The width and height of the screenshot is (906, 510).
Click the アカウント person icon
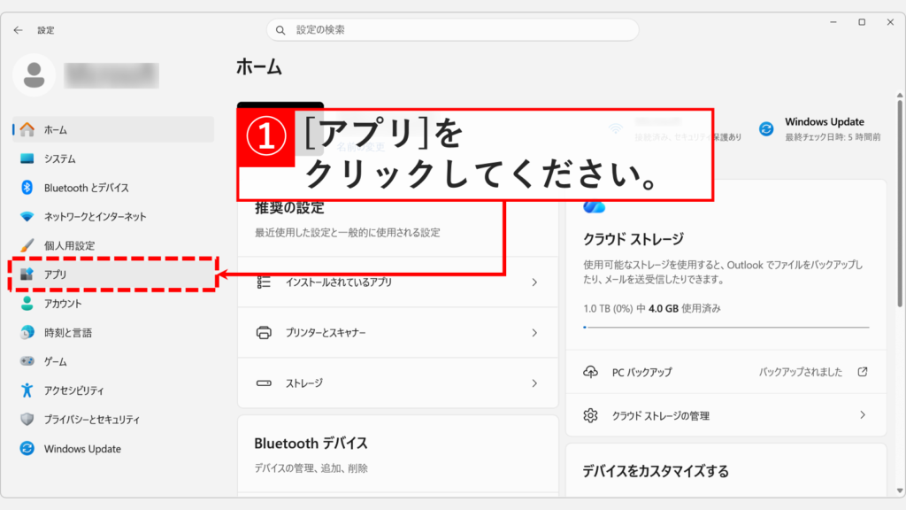coord(27,304)
